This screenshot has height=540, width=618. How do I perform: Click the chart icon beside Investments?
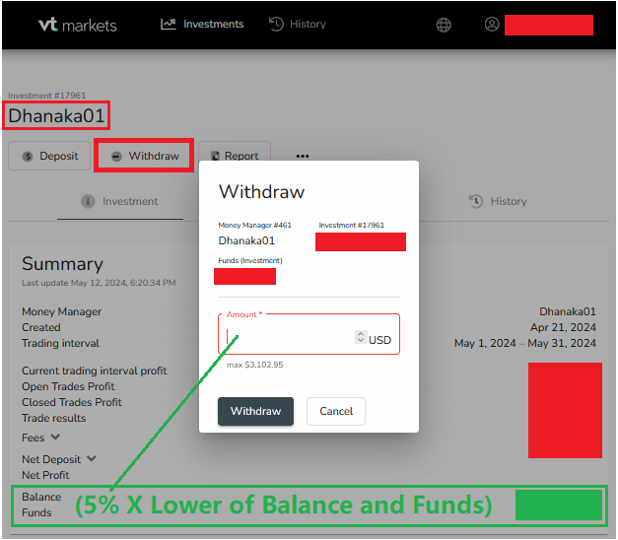[169, 24]
